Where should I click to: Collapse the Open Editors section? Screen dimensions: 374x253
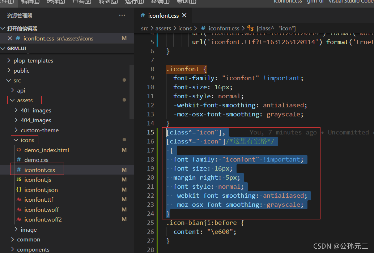3,28
